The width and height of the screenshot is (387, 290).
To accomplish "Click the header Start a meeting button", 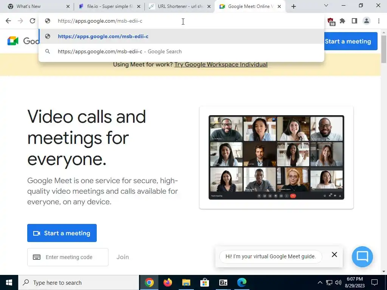I will tap(351, 41).
